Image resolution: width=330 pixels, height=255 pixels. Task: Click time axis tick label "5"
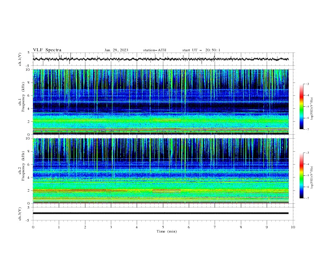163,227
